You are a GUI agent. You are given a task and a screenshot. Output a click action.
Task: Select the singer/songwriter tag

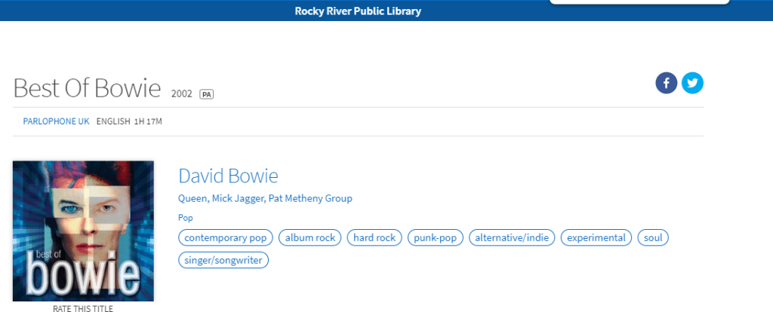tap(223, 260)
